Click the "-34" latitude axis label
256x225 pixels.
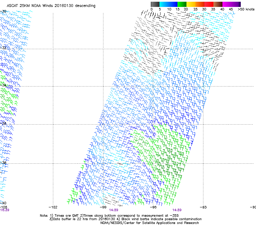[3, 85]
